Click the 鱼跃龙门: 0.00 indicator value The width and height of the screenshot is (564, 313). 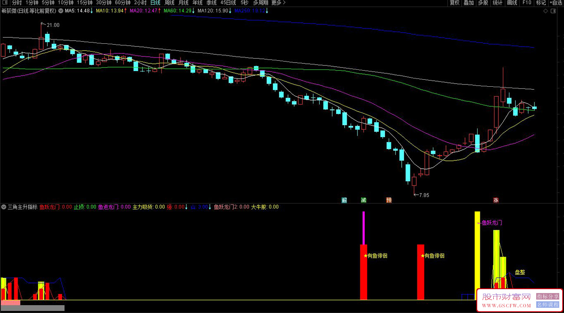tap(56, 207)
